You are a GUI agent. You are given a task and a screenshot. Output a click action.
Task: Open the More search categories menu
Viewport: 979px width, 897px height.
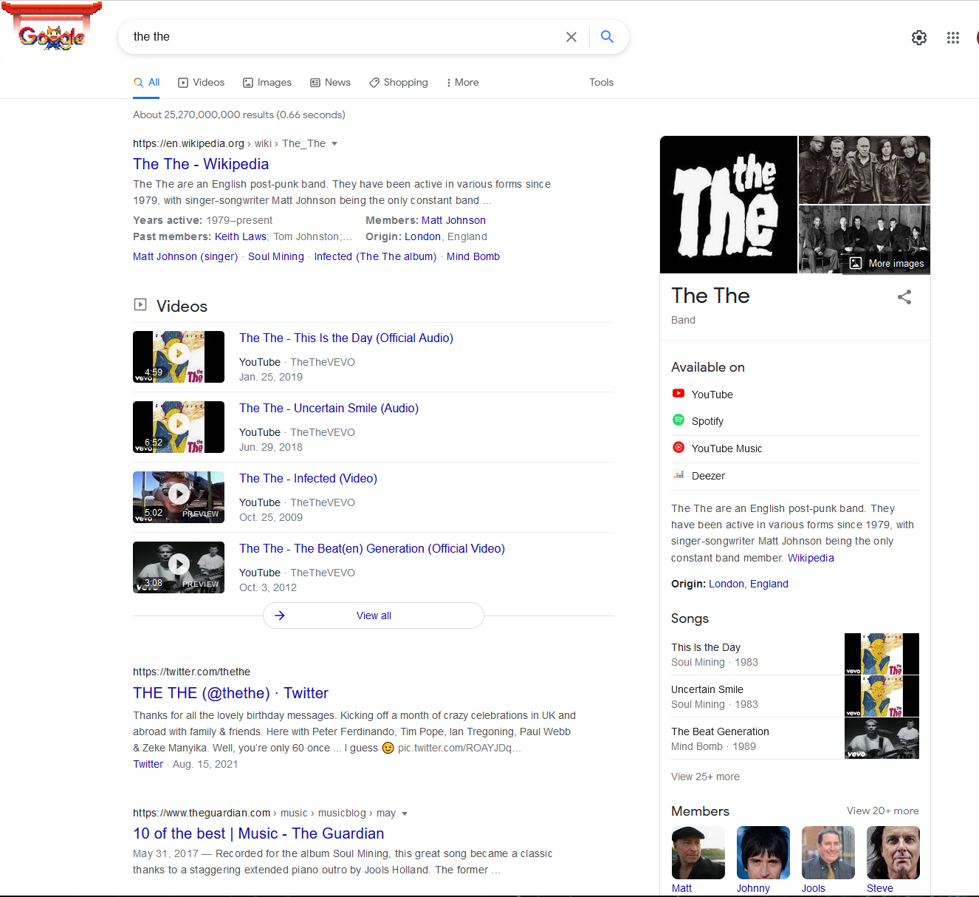(462, 83)
